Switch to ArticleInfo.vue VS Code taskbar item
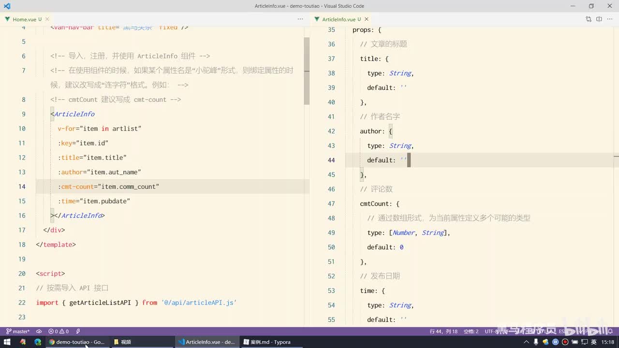Image resolution: width=619 pixels, height=348 pixels. coord(207,342)
